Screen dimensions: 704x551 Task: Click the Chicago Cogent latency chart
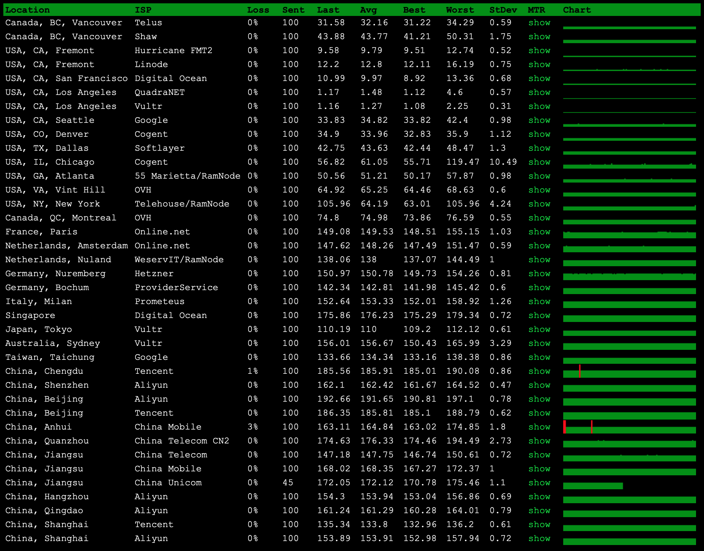pyautogui.click(x=629, y=166)
